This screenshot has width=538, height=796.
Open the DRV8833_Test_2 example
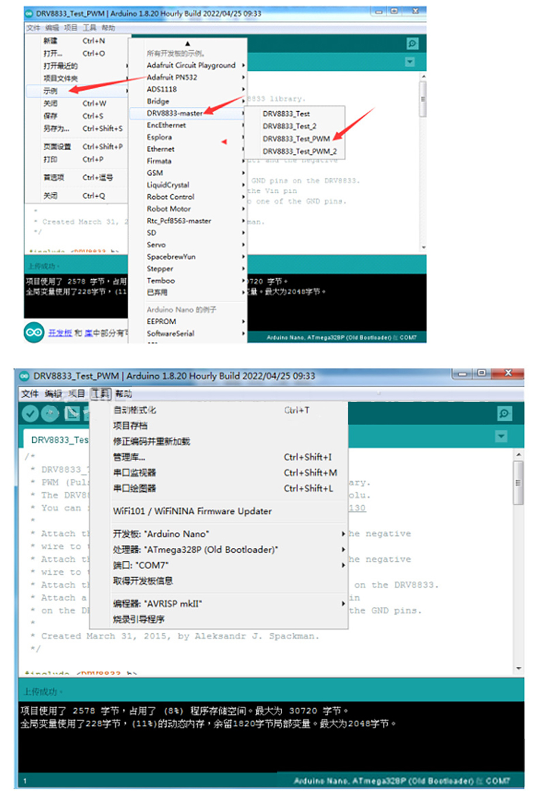[x=295, y=126]
